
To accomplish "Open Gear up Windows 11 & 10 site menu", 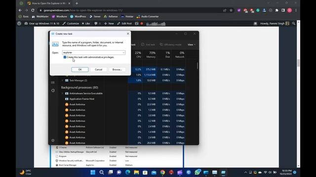I will click(x=42, y=24).
